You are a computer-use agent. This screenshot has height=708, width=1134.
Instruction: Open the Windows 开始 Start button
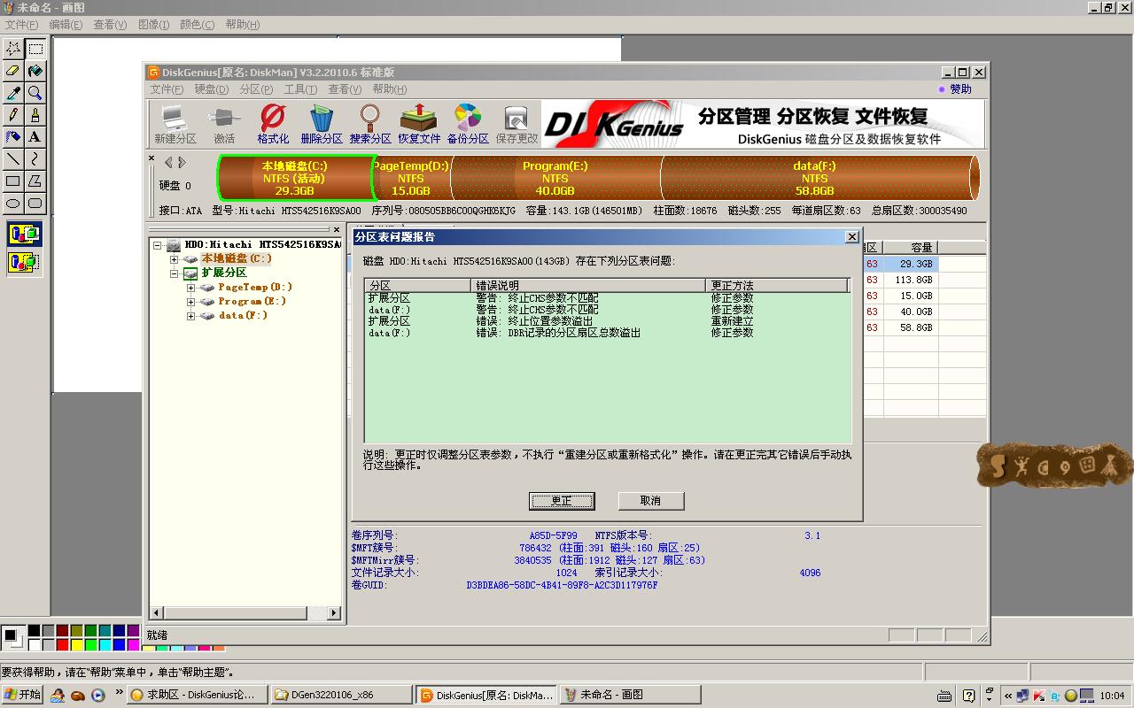click(x=23, y=695)
